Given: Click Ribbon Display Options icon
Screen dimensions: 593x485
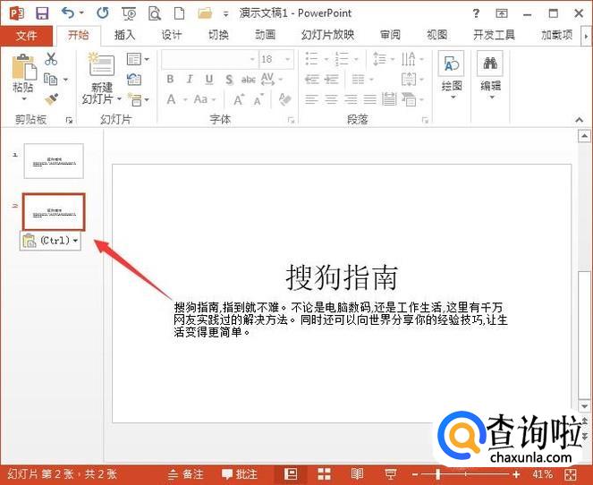Looking at the screenshot, I should 502,13.
